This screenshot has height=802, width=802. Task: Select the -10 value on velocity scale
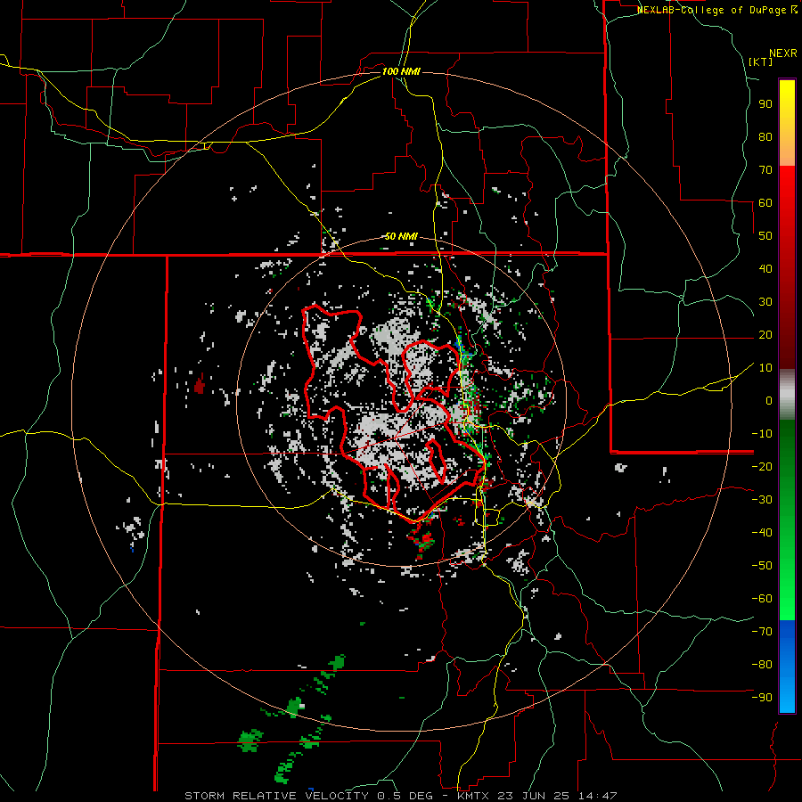tap(762, 434)
